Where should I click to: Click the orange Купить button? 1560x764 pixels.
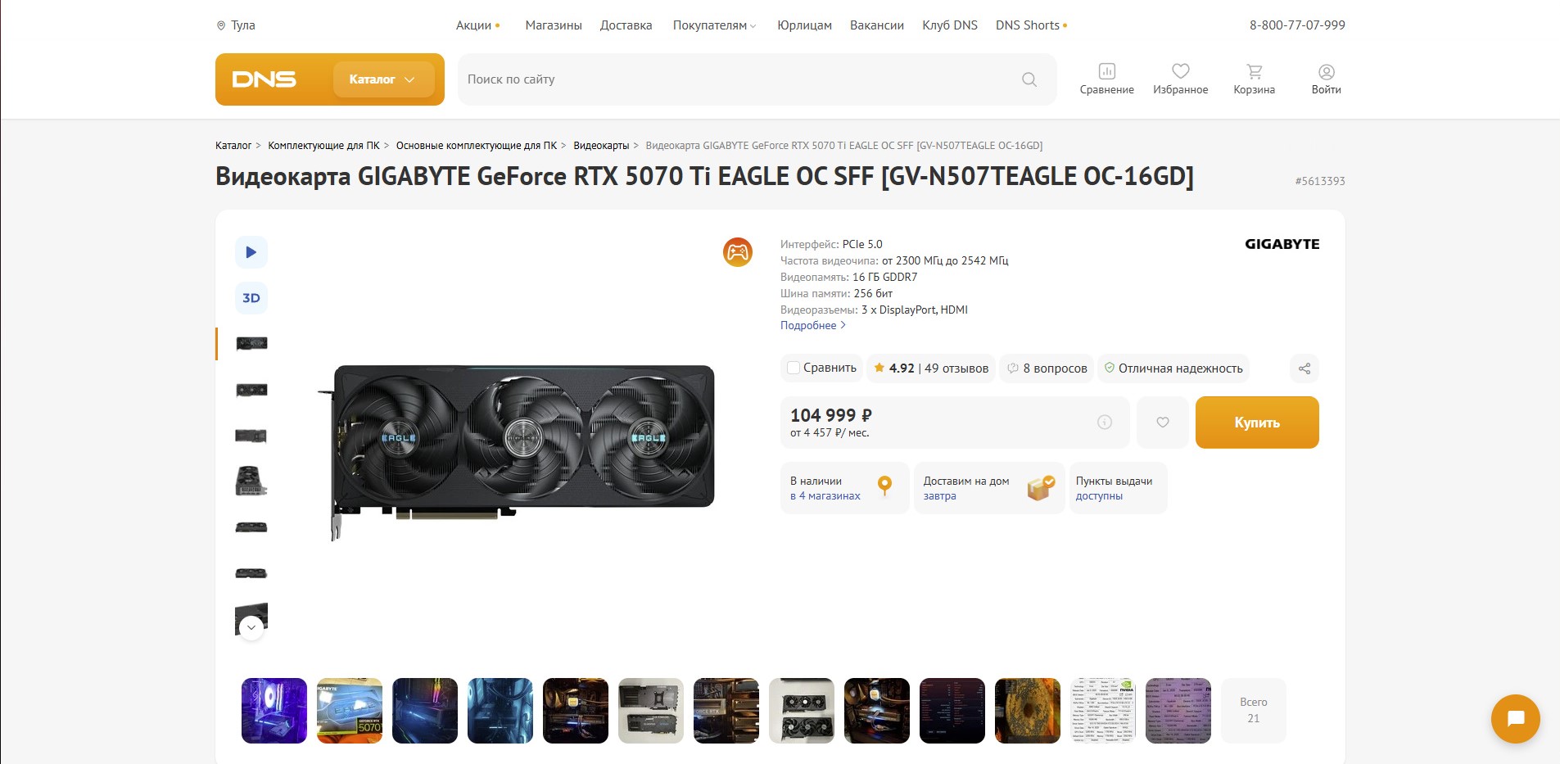point(1257,423)
